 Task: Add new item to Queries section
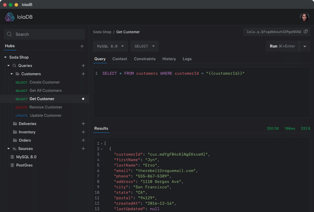pyautogui.click(x=83, y=66)
